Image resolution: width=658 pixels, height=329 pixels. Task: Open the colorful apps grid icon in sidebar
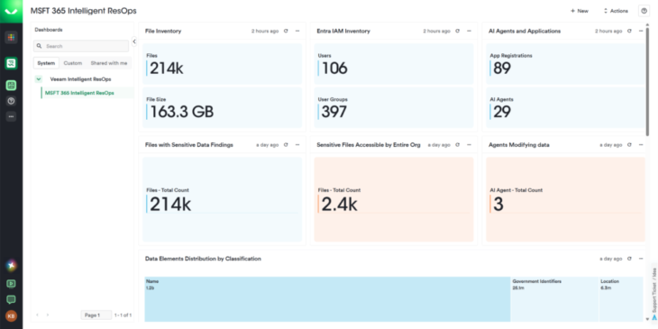point(12,37)
